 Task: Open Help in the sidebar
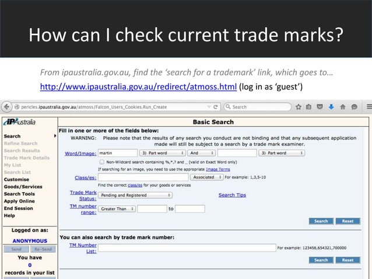tap(9, 215)
